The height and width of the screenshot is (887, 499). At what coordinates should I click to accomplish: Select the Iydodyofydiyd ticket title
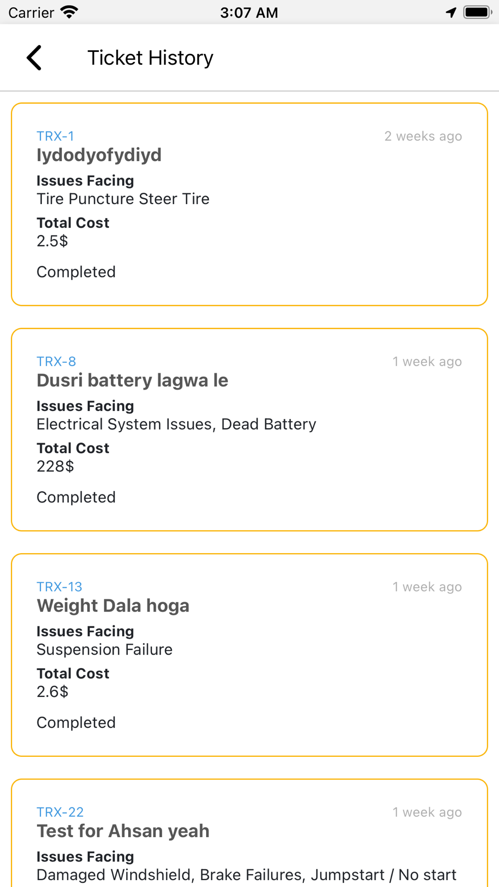pos(99,155)
